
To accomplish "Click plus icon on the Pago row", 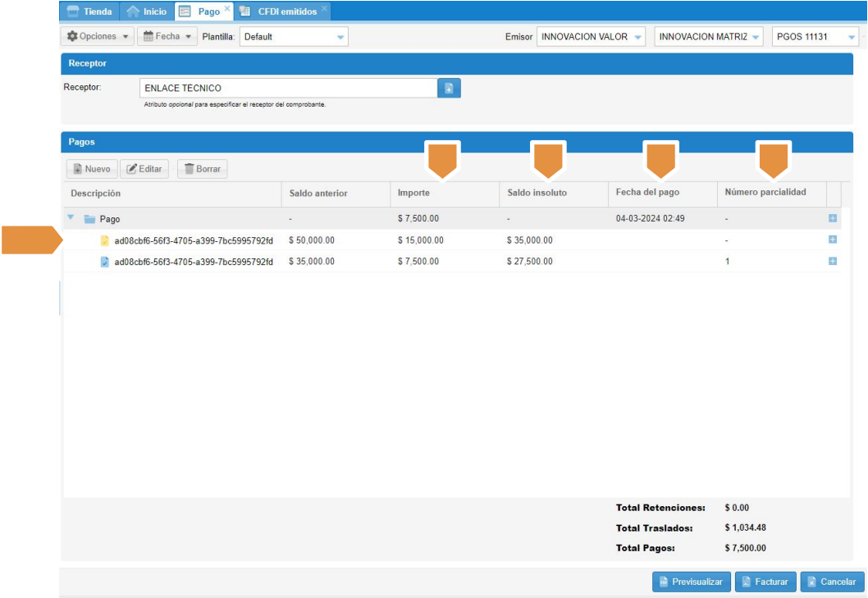I will point(833,219).
